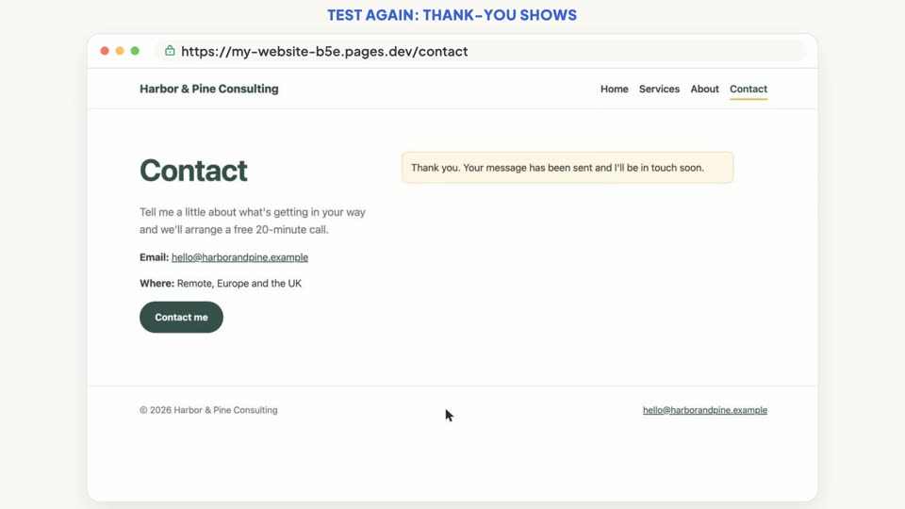Click the padlock icon in address bar
905x509 pixels.
point(170,51)
